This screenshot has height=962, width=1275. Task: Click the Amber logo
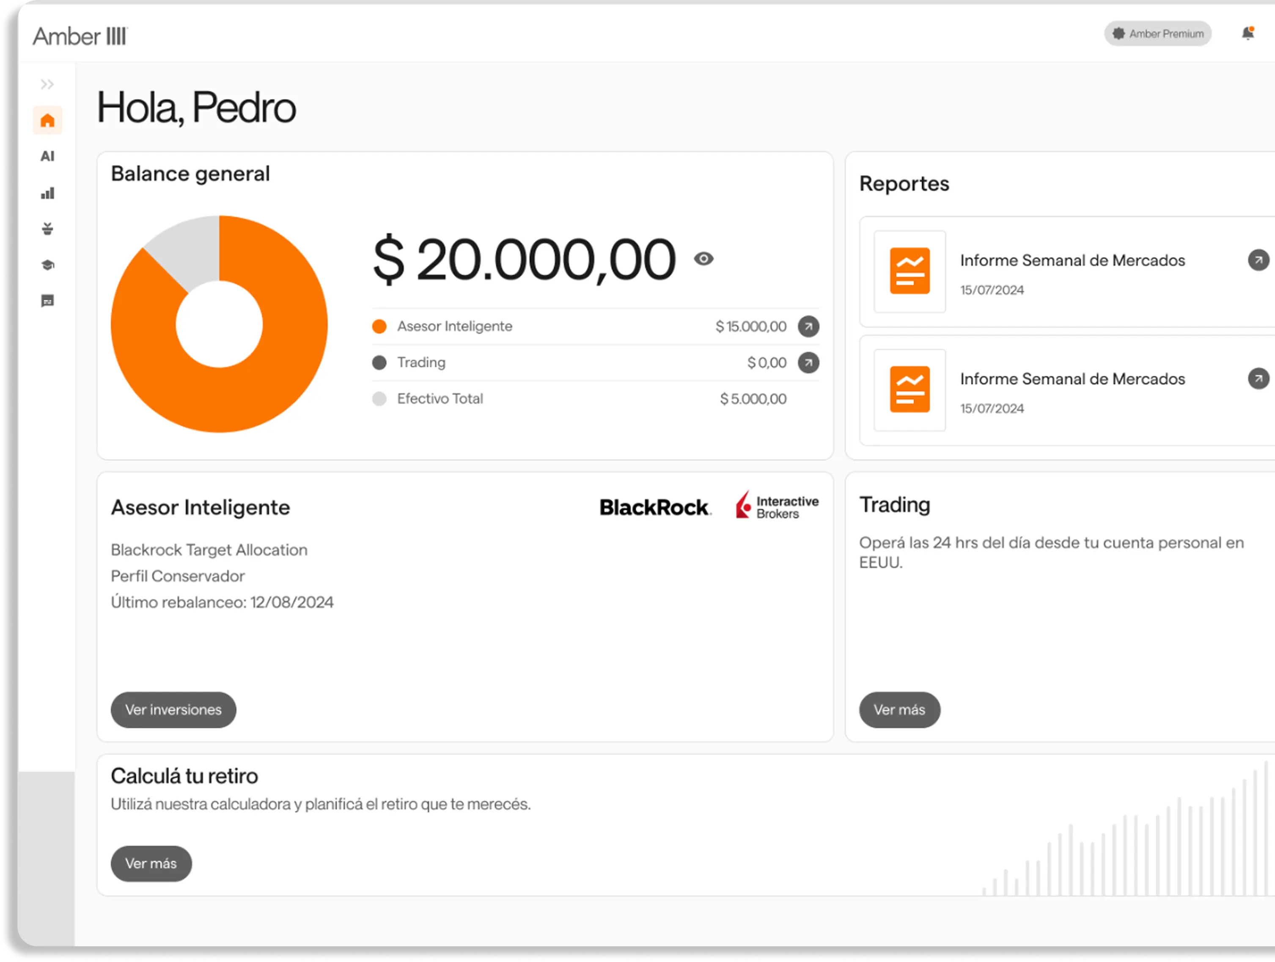pos(80,36)
